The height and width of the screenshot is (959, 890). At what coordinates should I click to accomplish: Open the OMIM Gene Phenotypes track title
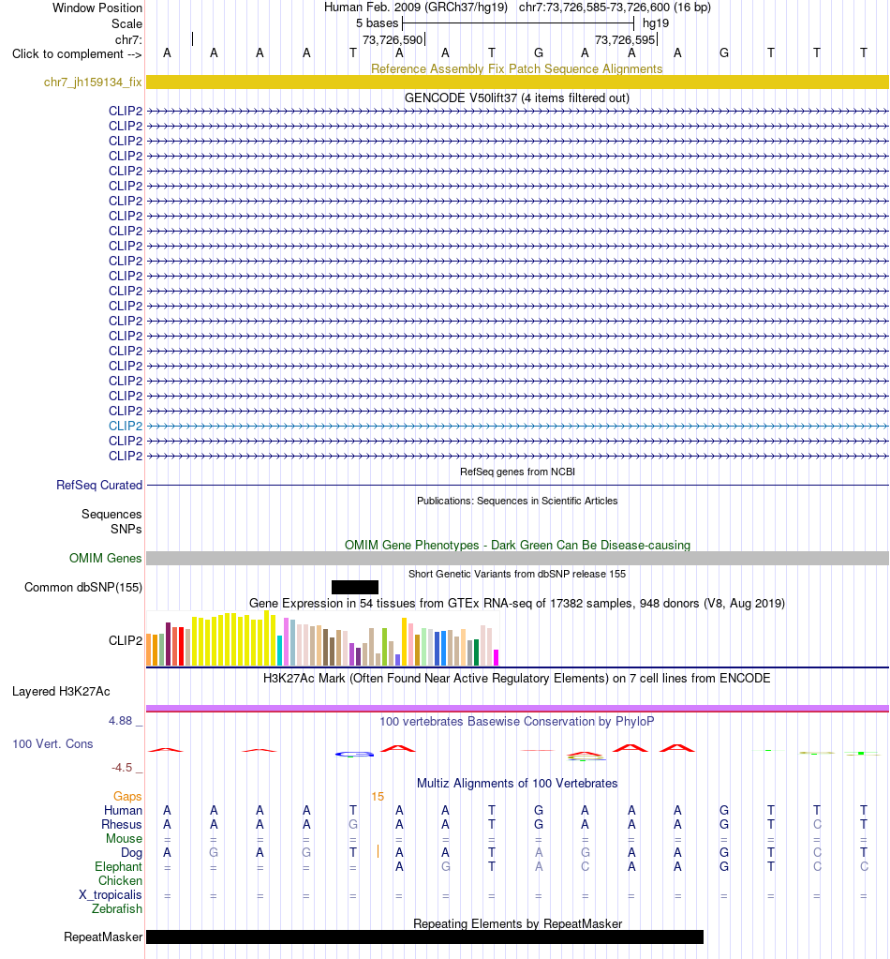[517, 545]
